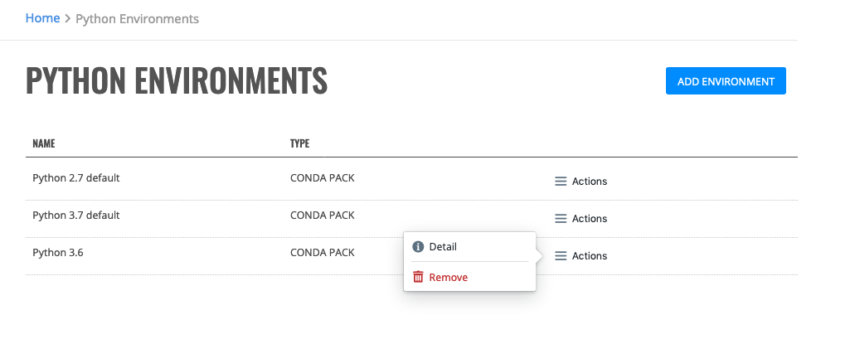Click CONDA PACK type for Python 3.6
Viewport: 855px width, 344px height.
pos(323,253)
